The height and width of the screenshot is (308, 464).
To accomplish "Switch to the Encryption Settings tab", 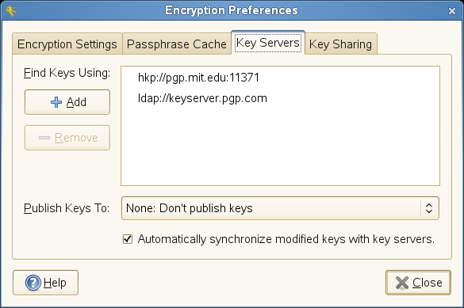I will (67, 44).
